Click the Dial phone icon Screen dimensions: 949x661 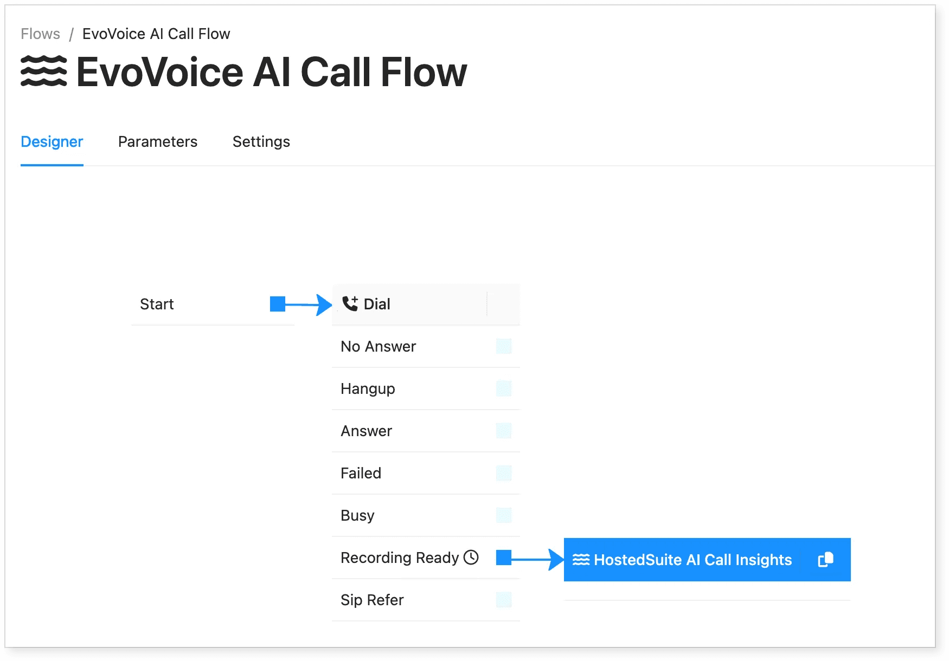350,303
